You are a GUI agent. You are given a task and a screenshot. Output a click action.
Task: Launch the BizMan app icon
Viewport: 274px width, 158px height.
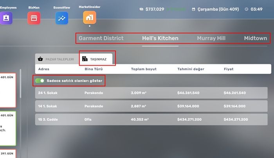[x=34, y=18]
